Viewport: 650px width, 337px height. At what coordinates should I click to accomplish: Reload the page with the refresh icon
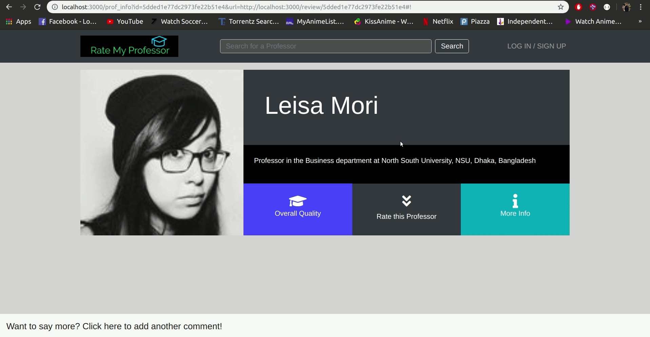[37, 7]
